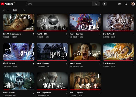Click the channel search magnifier icon
This screenshot has height=97, width=136.
[24, 10]
